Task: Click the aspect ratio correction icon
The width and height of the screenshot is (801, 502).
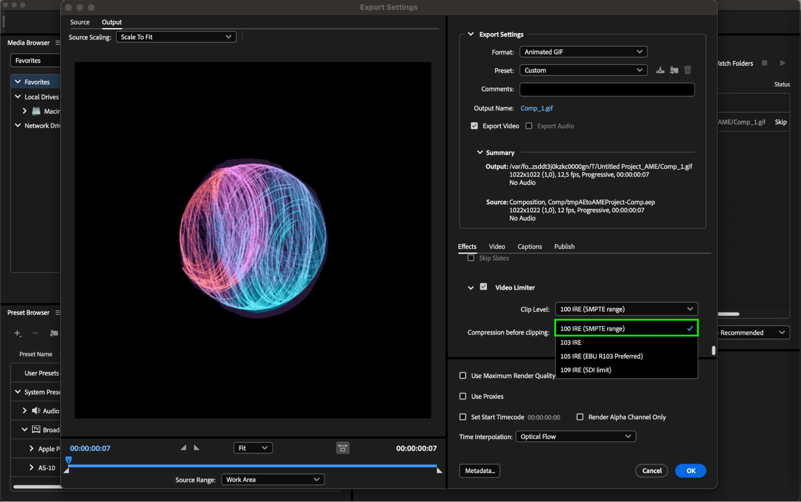Action: 343,448
